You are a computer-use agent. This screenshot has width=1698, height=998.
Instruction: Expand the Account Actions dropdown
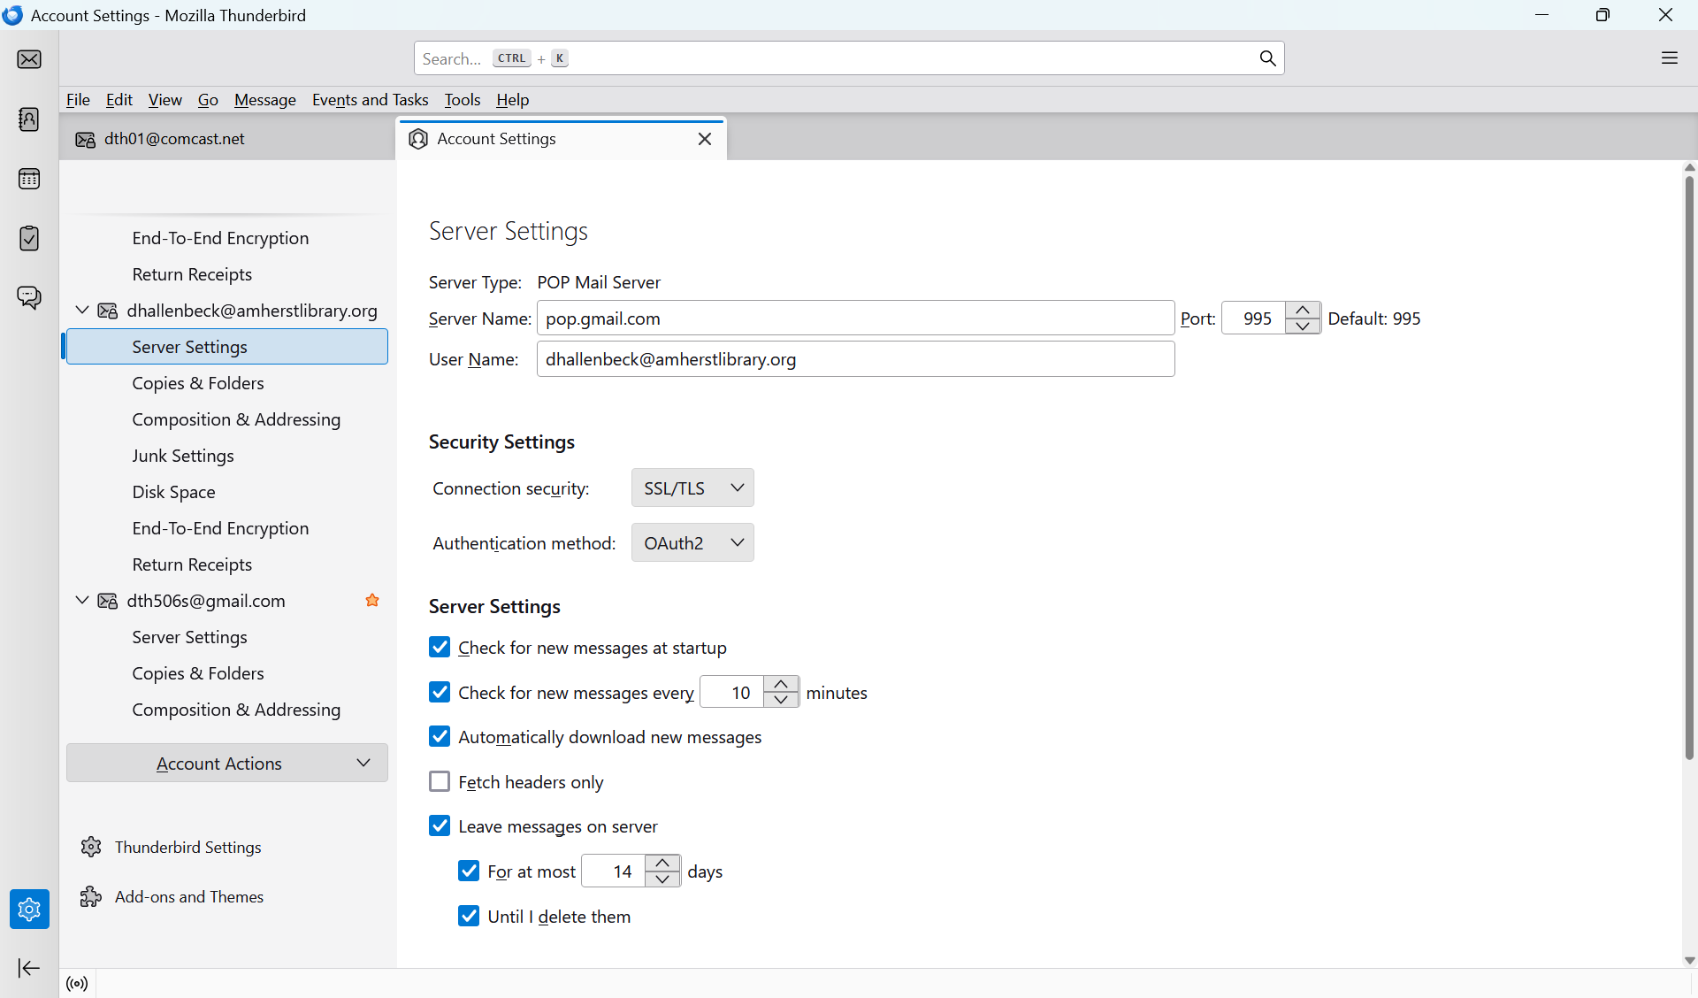coord(227,764)
